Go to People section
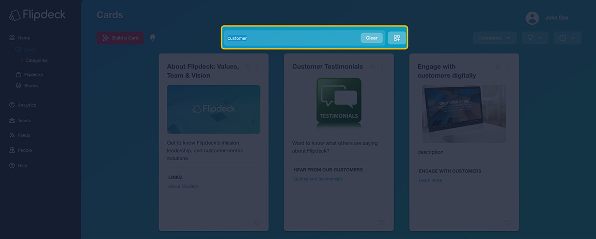 point(21,150)
